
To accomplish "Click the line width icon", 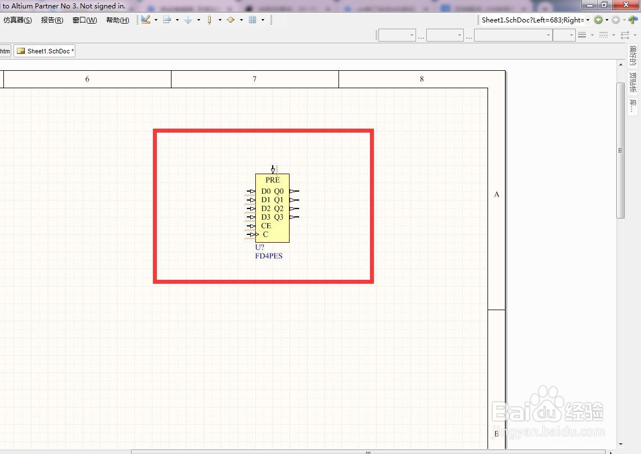I will click(582, 35).
